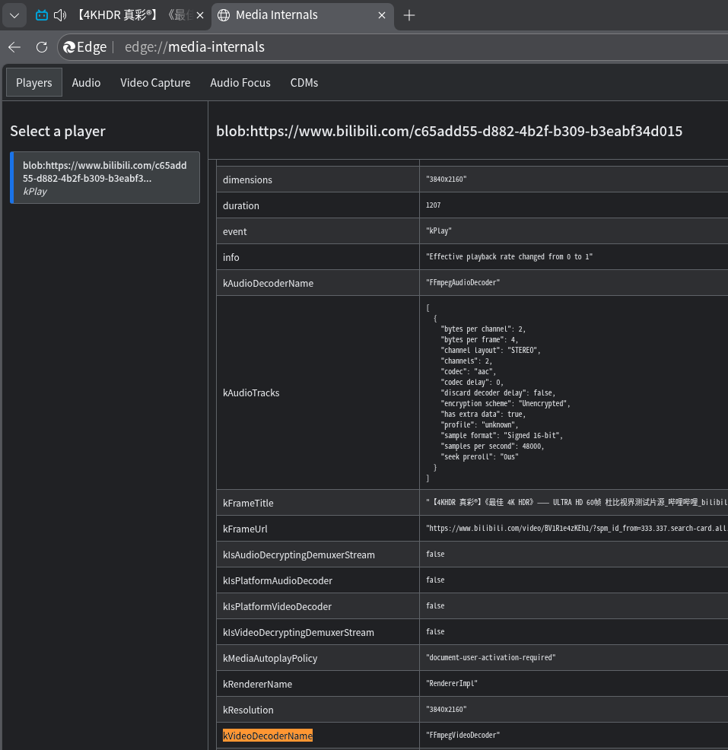Viewport: 728px width, 750px height.
Task: Close the bilibili 4KHDR tab
Action: coord(199,15)
